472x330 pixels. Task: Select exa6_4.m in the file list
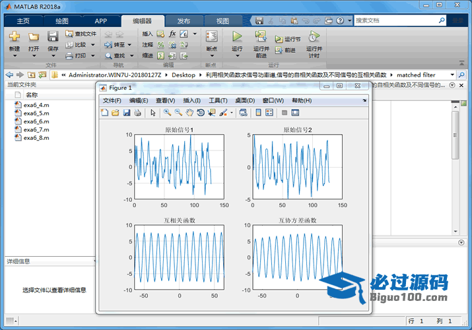coord(36,105)
